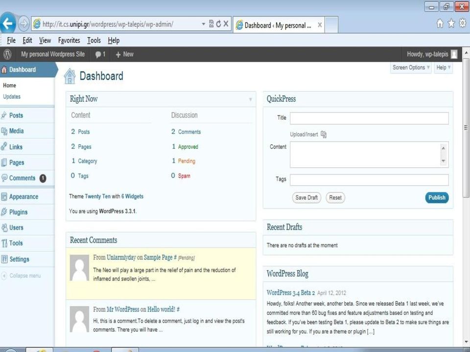Screen dimensions: 470x352
Task: Open Favorites star icon
Action: click(451, 23)
